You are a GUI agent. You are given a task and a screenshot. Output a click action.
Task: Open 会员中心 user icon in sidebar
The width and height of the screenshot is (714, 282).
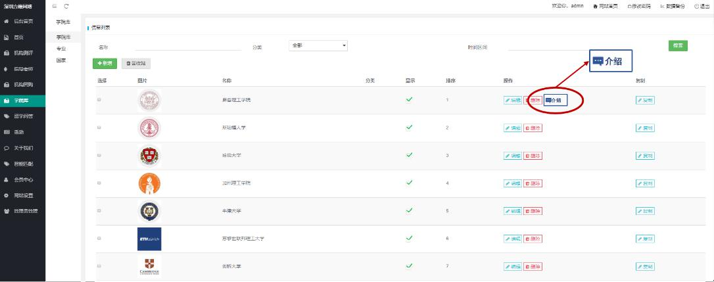[6, 179]
